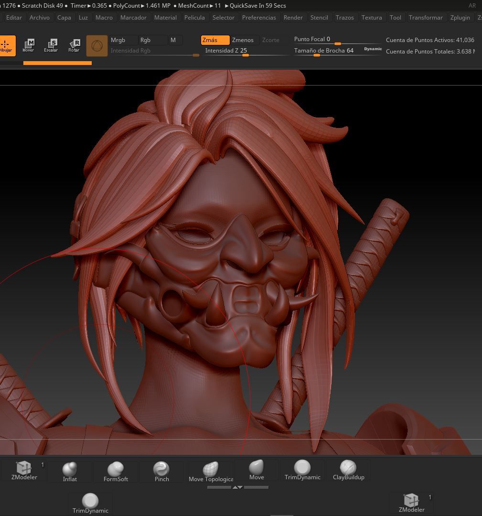
Task: Open the Marcador menu
Action: [133, 18]
